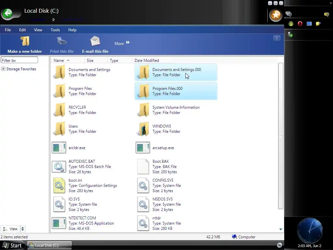Click the Documents and Settings.000 folder name

pyautogui.click(x=177, y=70)
